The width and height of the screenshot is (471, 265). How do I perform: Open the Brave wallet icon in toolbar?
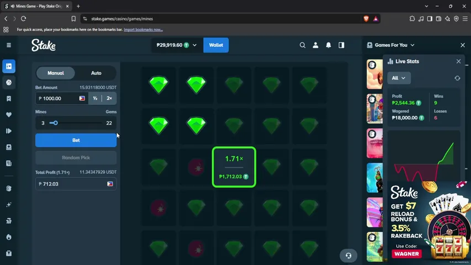pos(438,19)
